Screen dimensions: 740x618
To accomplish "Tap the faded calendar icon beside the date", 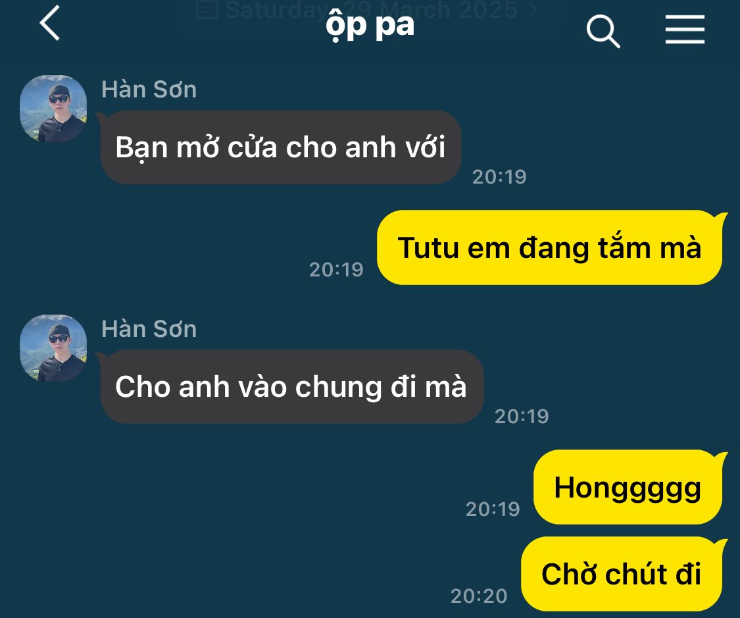I will tap(207, 9).
